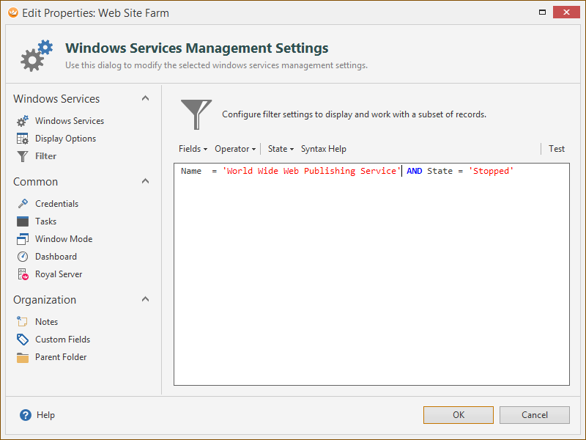
Task: Open Credentials key icon
Action: pos(23,204)
